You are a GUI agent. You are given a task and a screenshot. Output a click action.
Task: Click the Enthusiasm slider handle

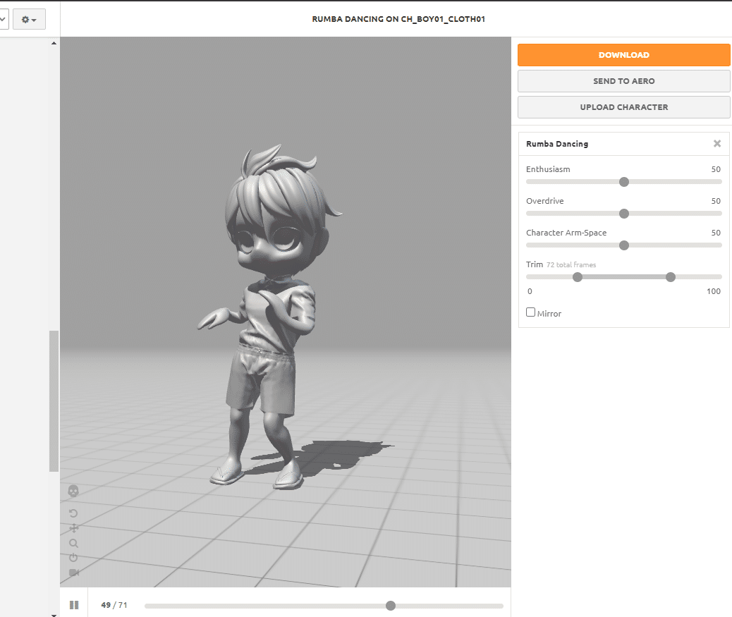[623, 181]
